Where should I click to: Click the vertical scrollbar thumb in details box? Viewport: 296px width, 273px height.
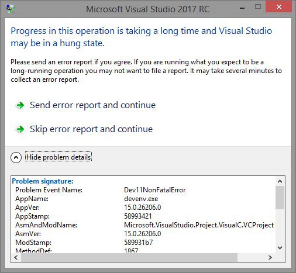click(280, 198)
